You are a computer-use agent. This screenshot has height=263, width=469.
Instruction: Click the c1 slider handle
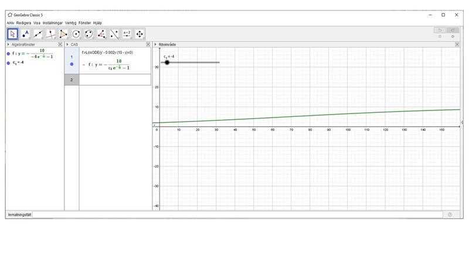click(x=167, y=62)
